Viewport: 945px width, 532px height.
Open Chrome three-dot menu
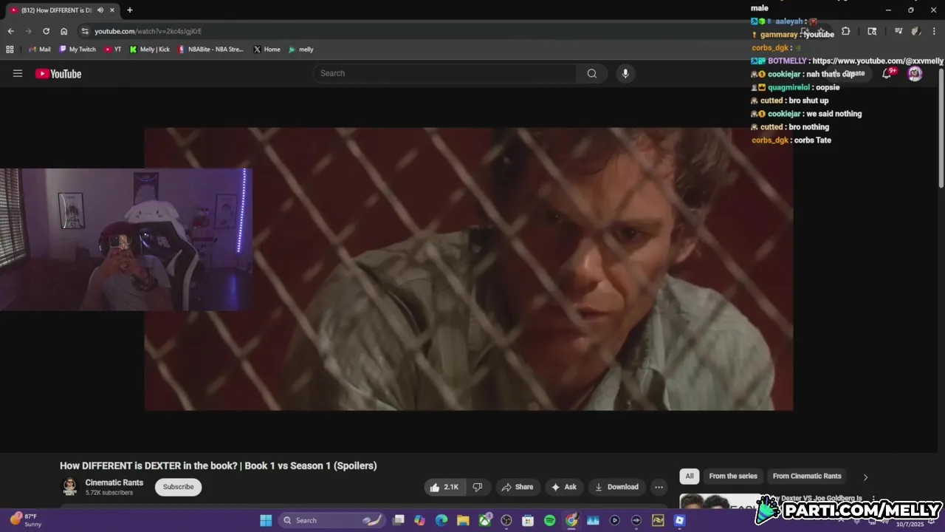coord(934,31)
